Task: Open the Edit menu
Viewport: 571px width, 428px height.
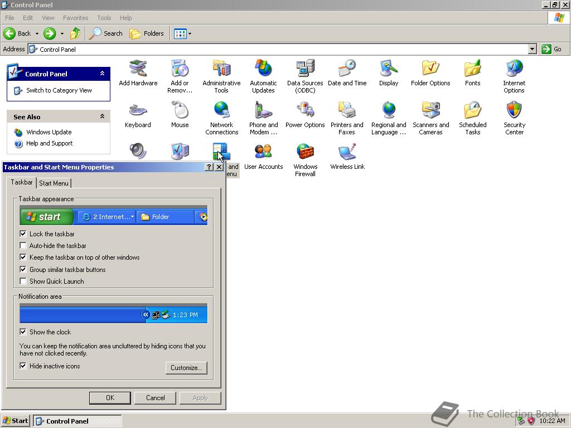Action: pos(28,18)
